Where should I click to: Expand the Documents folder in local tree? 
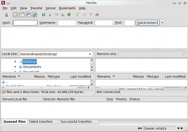tap(15, 67)
